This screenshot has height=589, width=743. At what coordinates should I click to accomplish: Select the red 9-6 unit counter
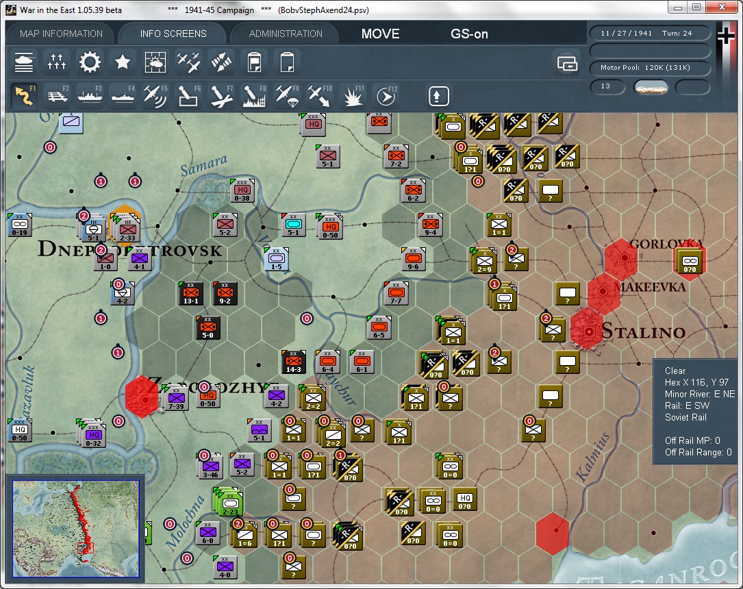coord(413,259)
